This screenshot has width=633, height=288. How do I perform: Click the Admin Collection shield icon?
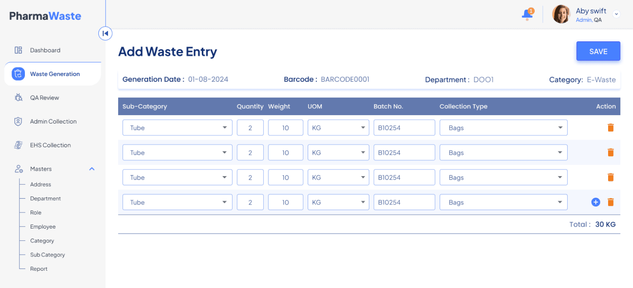[18, 121]
